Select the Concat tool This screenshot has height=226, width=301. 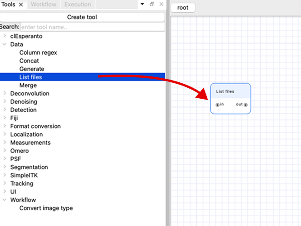tap(29, 60)
